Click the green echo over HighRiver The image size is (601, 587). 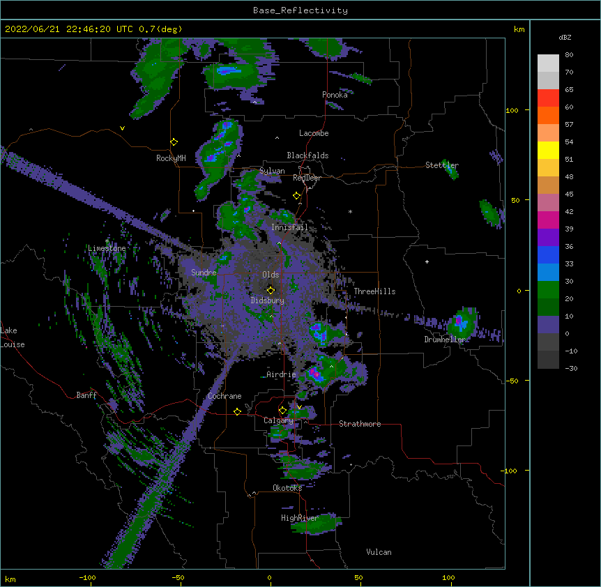pos(317,524)
